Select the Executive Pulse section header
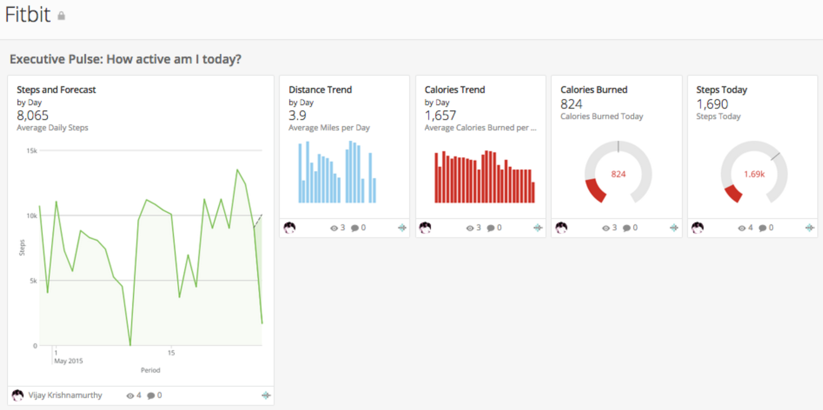Screen dimensions: 823x410 (125, 59)
